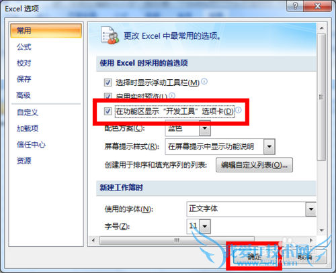Image resolution: width=336 pixels, height=273 pixels.
Task: Click the info icon beside 开发工具 选项卡
Action: click(239, 110)
